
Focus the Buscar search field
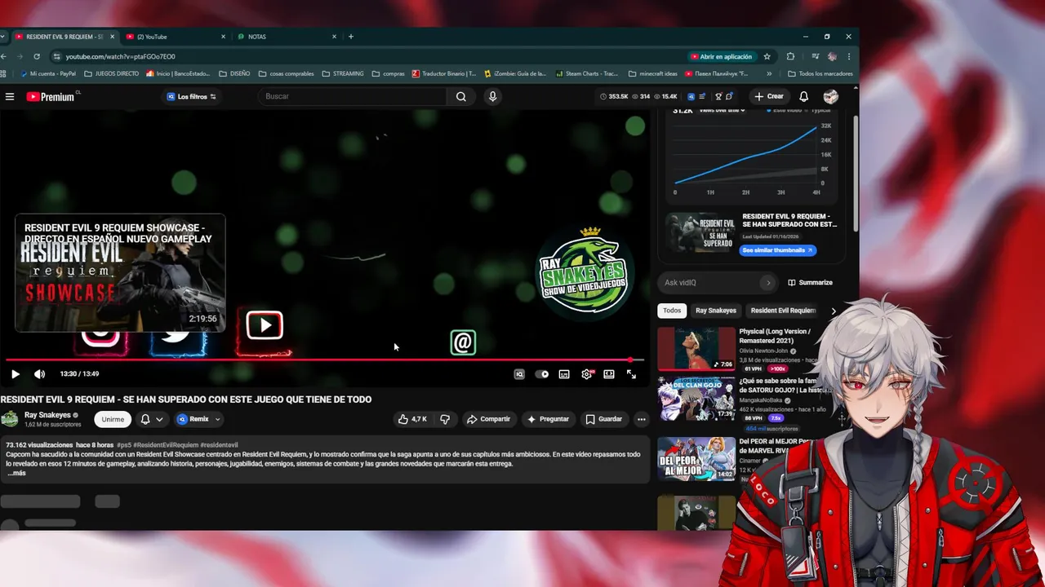[x=352, y=96]
